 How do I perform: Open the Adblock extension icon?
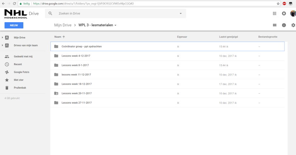click(284, 4)
